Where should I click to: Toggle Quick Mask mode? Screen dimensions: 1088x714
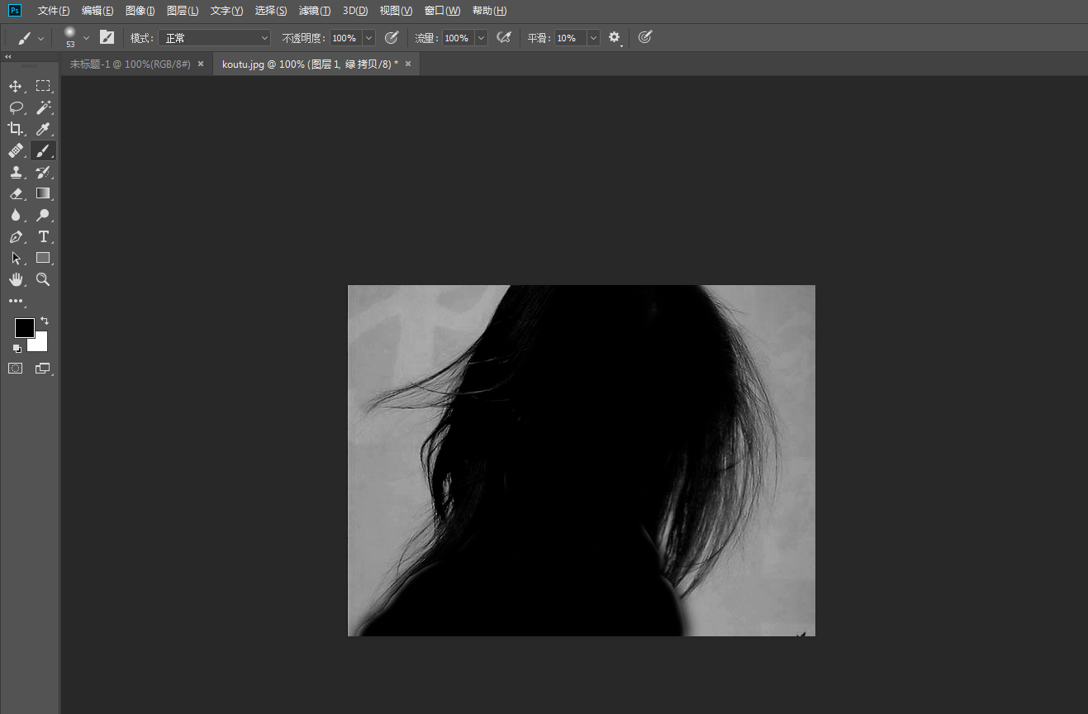tap(16, 369)
